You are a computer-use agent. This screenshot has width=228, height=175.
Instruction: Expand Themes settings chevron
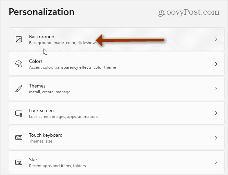pyautogui.click(x=216, y=89)
